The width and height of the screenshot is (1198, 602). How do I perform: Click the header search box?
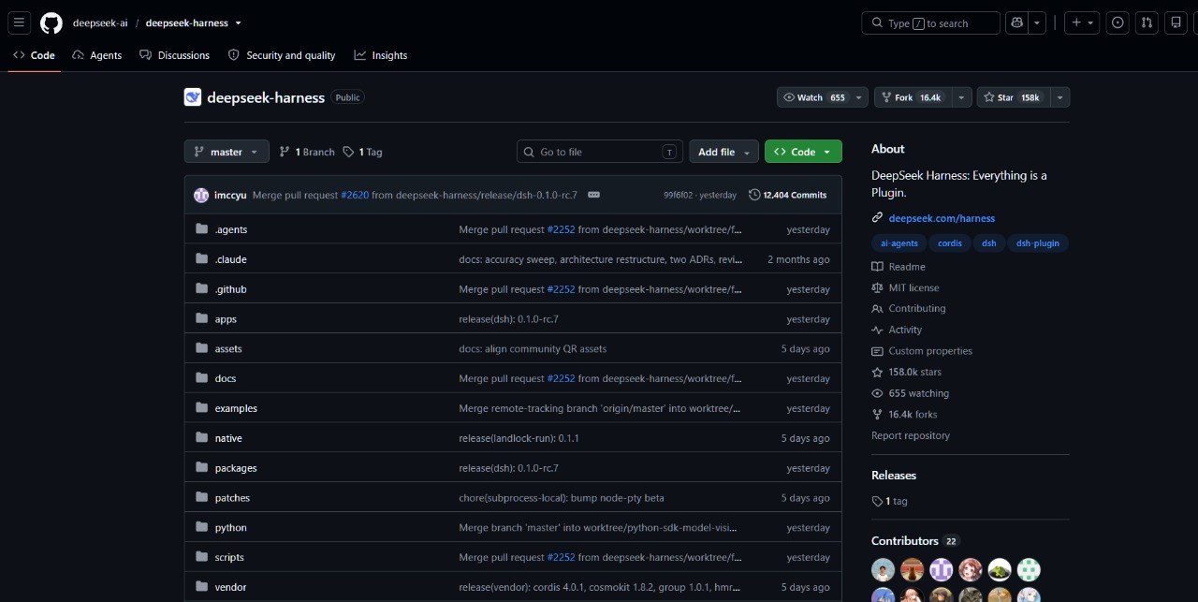coord(930,23)
